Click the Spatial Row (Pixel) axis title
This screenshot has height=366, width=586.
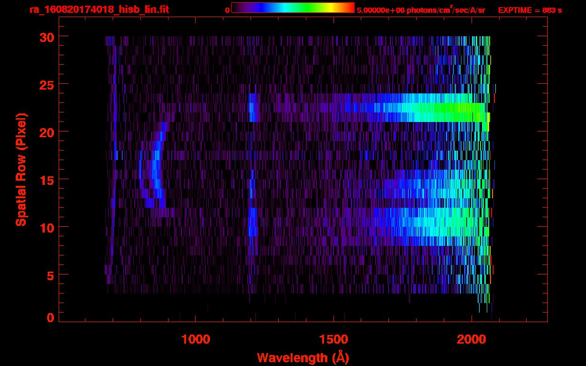coord(21,170)
